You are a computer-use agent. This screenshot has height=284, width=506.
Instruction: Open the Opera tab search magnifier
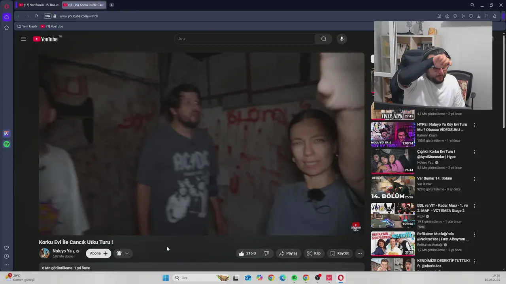click(472, 5)
